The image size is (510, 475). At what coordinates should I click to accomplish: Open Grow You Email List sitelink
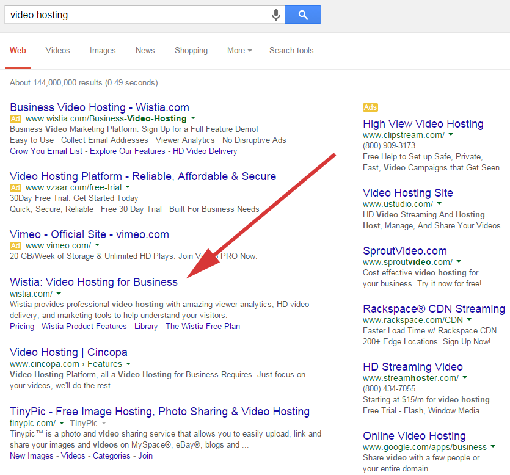(46, 151)
